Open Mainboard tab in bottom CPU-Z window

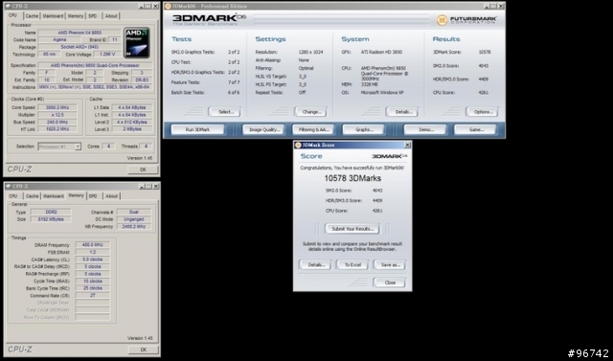click(x=54, y=196)
